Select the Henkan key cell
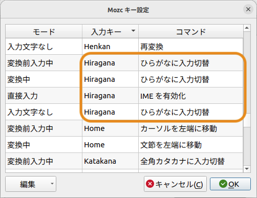257x198 pixels. click(x=110, y=47)
